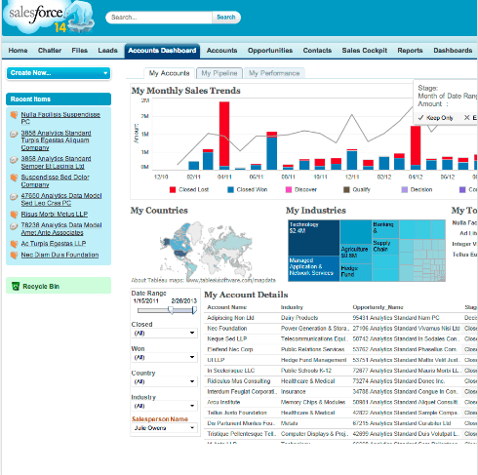This screenshot has height=475, width=478.
Task: Open Nec Diam Duis Foundation link
Action: click(x=60, y=255)
